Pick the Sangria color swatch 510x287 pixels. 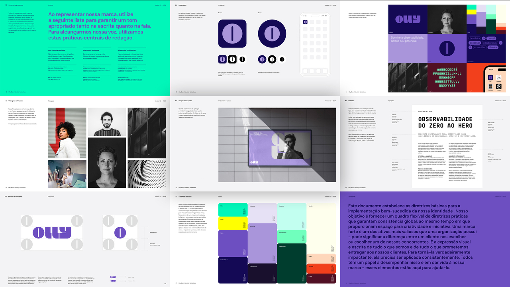(x=322, y=268)
